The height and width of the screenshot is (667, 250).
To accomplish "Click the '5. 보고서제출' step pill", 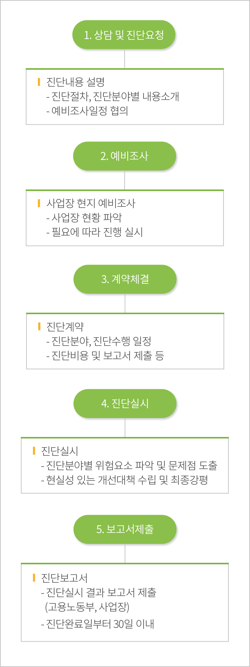I will (x=125, y=529).
